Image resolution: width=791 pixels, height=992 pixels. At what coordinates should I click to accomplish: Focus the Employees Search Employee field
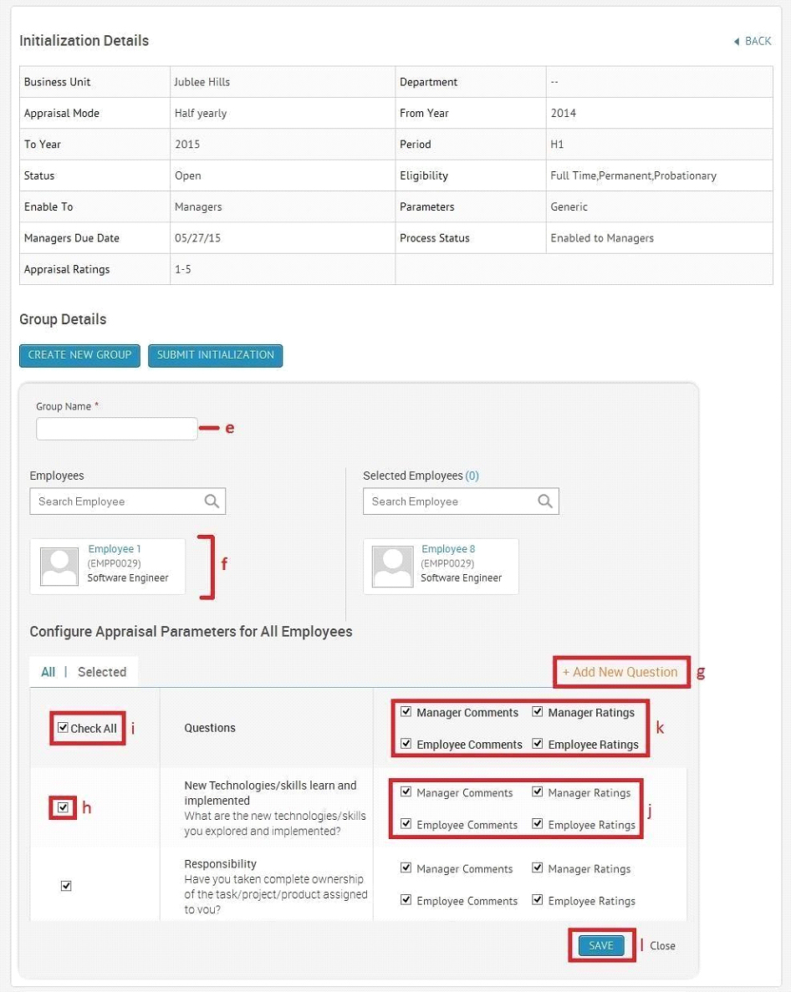coord(128,501)
